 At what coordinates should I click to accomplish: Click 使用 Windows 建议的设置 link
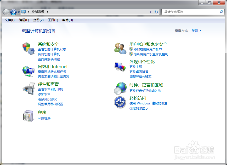148,103
